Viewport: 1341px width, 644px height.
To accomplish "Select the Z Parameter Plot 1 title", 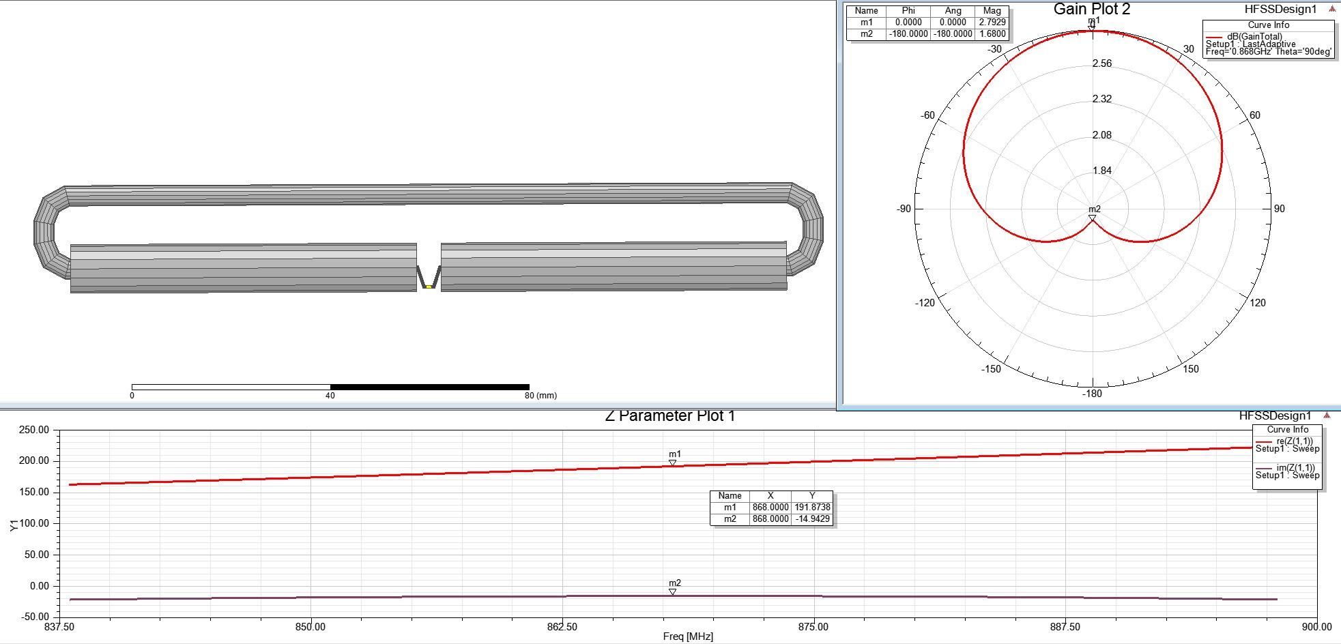I will point(669,416).
